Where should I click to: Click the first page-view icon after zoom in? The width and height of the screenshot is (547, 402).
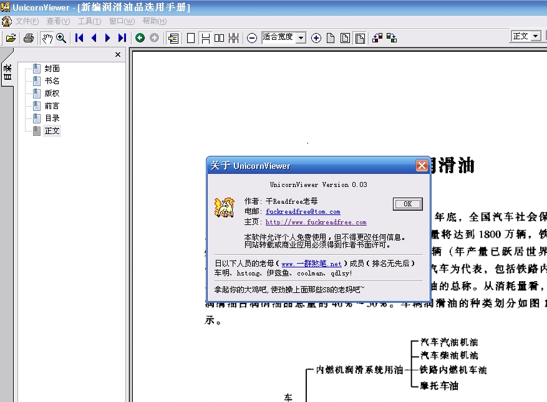point(331,37)
